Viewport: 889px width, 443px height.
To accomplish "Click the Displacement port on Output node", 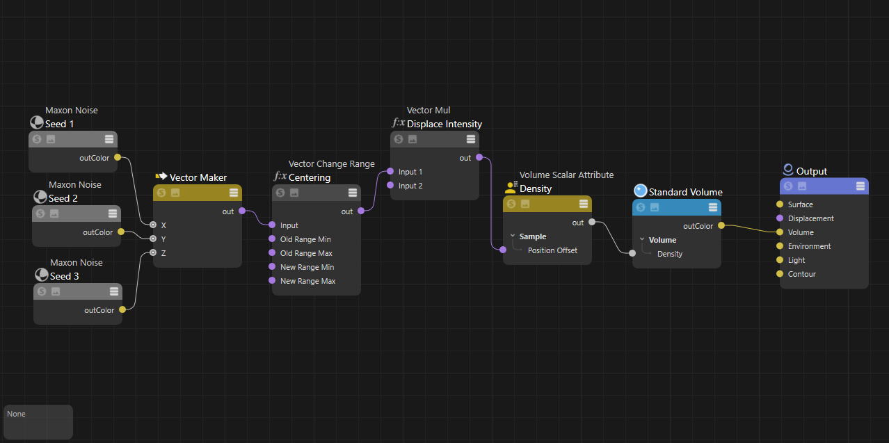I will (x=780, y=218).
